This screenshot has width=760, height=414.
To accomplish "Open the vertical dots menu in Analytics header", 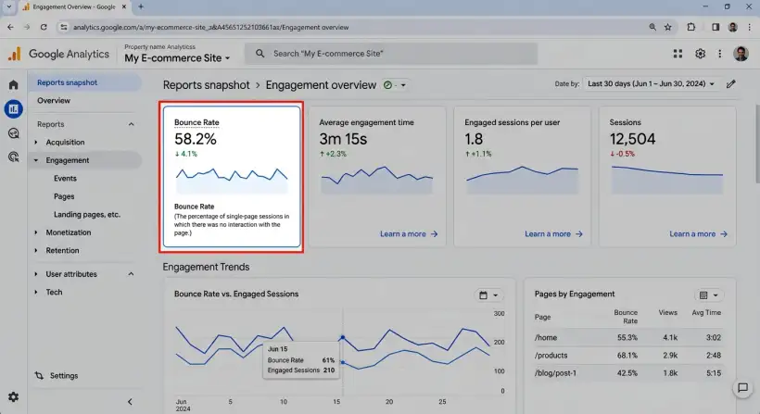I will tap(720, 54).
